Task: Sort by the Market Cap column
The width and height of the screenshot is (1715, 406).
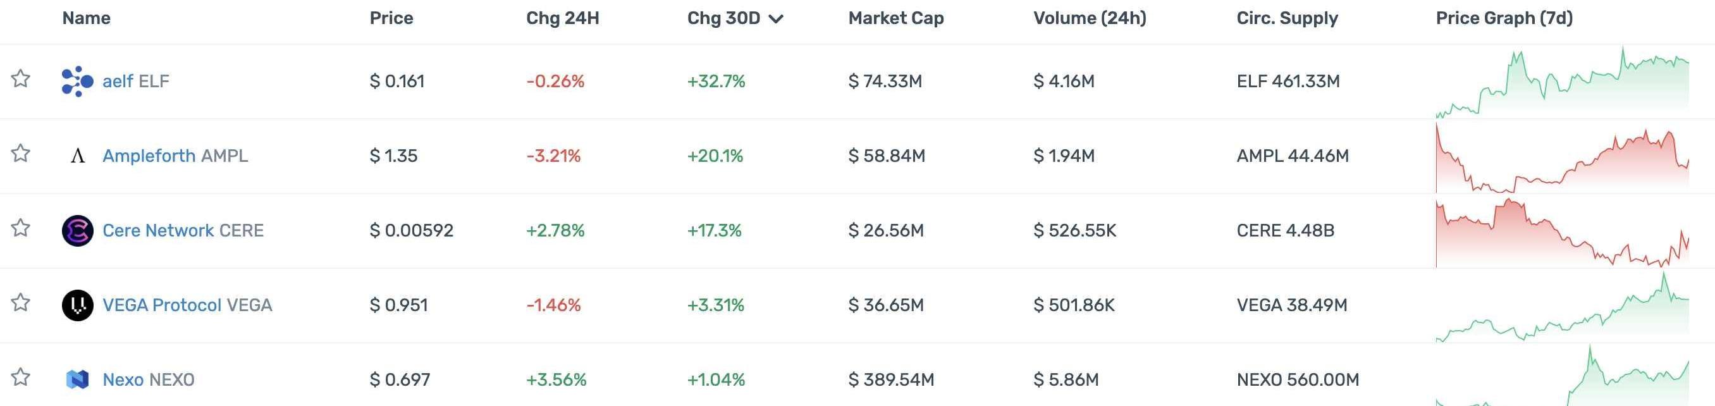Action: [895, 18]
